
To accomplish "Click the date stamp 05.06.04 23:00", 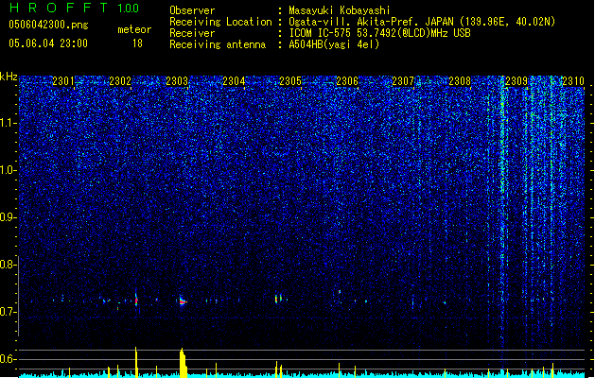I will (x=48, y=43).
